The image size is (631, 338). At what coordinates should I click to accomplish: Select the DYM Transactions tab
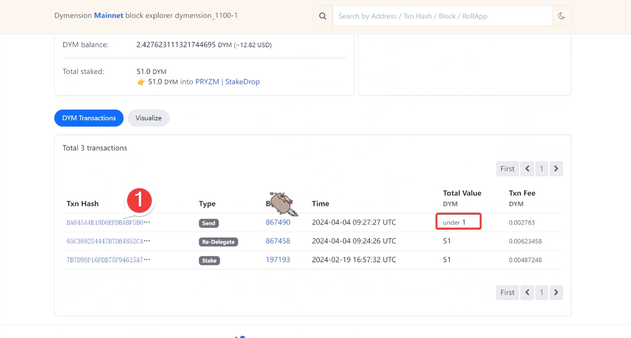(89, 118)
